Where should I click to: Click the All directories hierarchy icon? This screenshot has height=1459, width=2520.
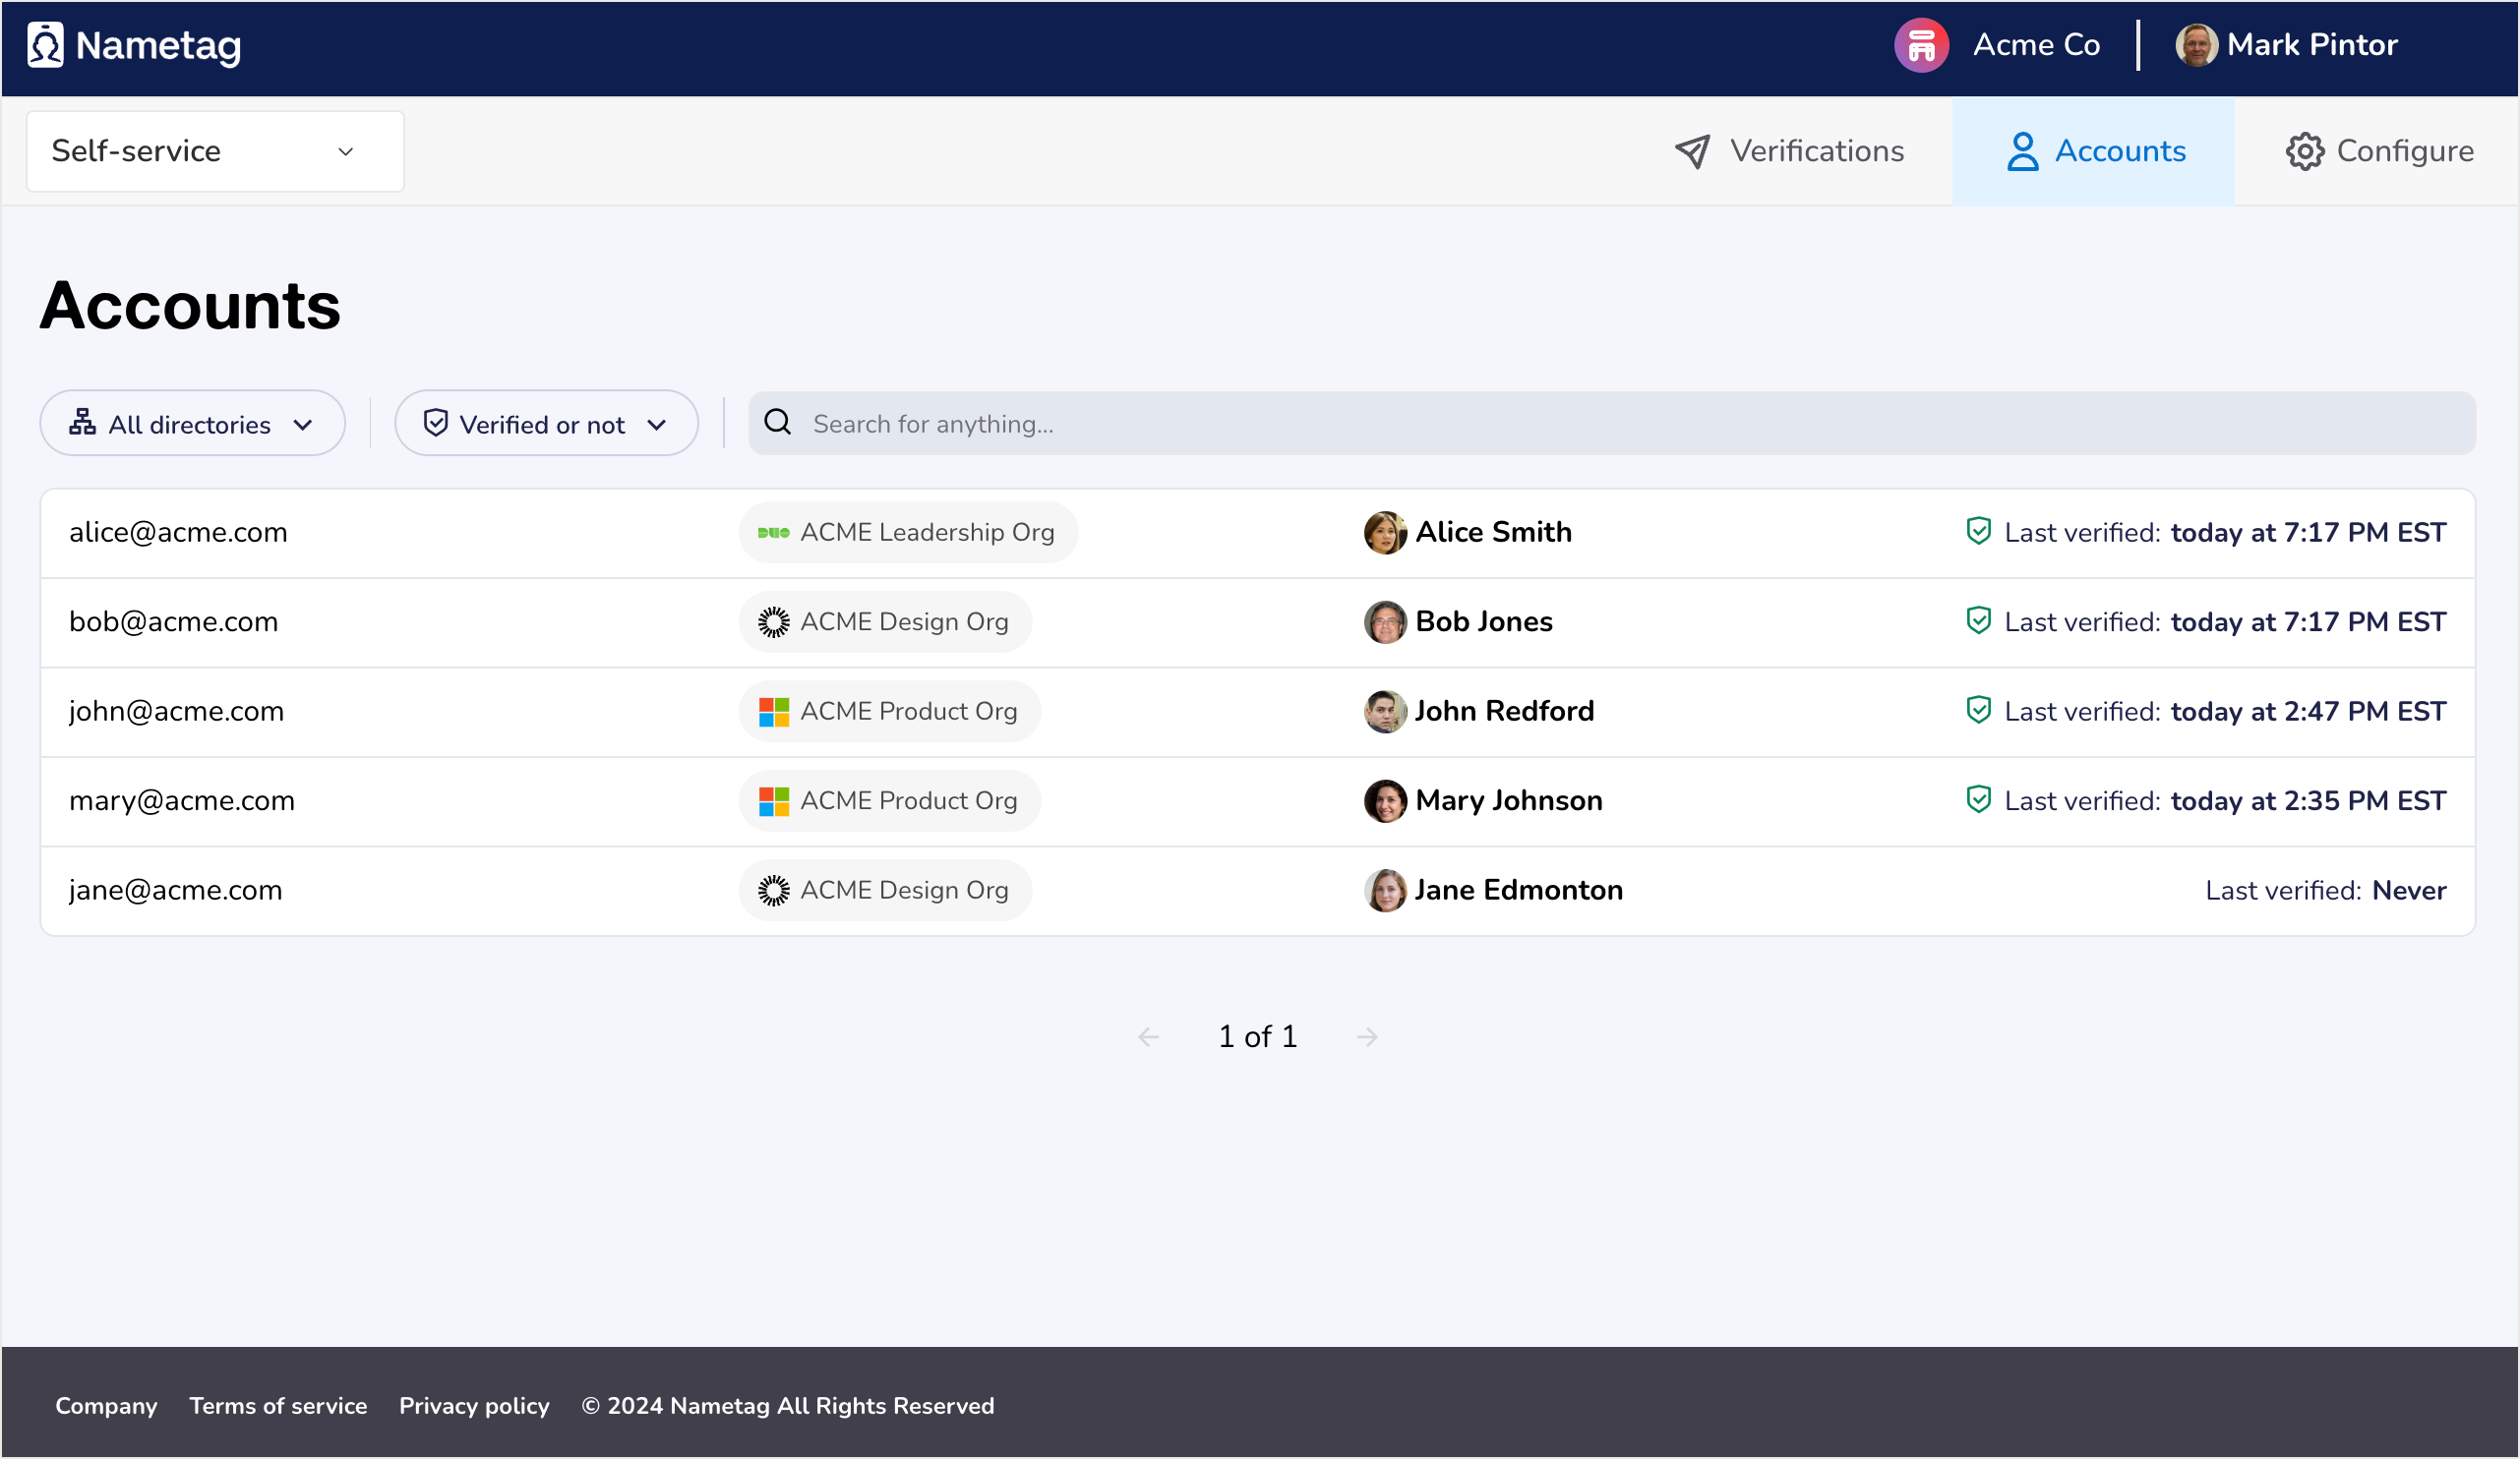coord(82,423)
